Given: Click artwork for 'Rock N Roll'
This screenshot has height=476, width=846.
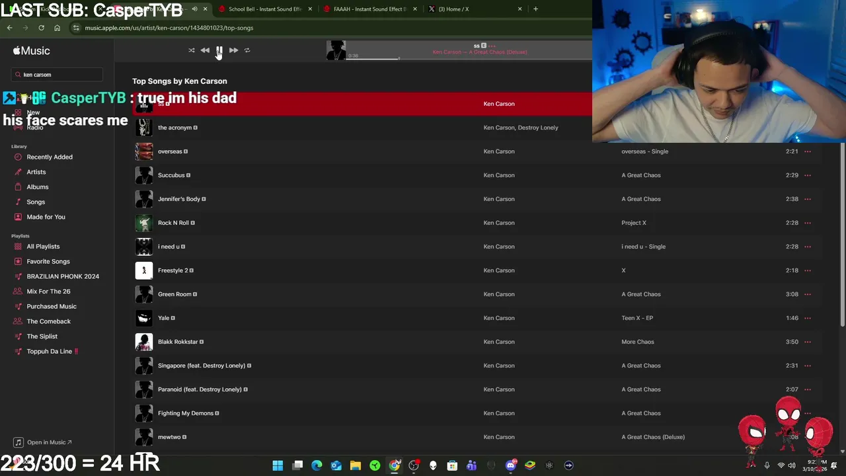Looking at the screenshot, I should click(x=144, y=223).
